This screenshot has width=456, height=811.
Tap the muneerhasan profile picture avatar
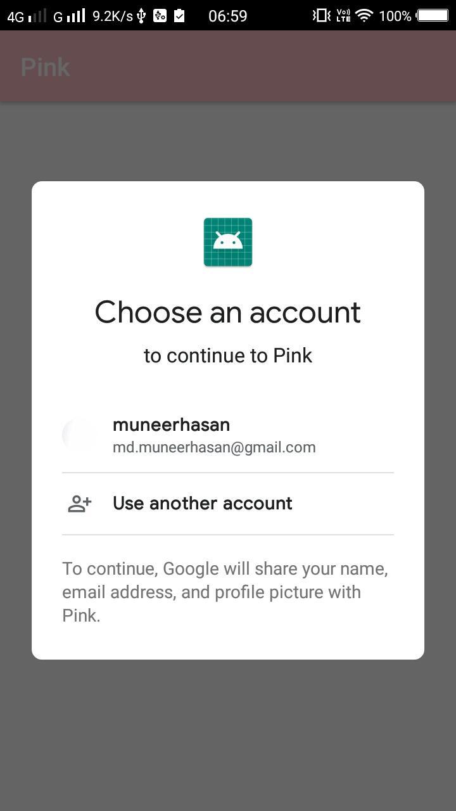click(x=80, y=435)
